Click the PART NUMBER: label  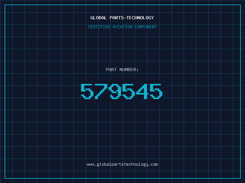122,70
